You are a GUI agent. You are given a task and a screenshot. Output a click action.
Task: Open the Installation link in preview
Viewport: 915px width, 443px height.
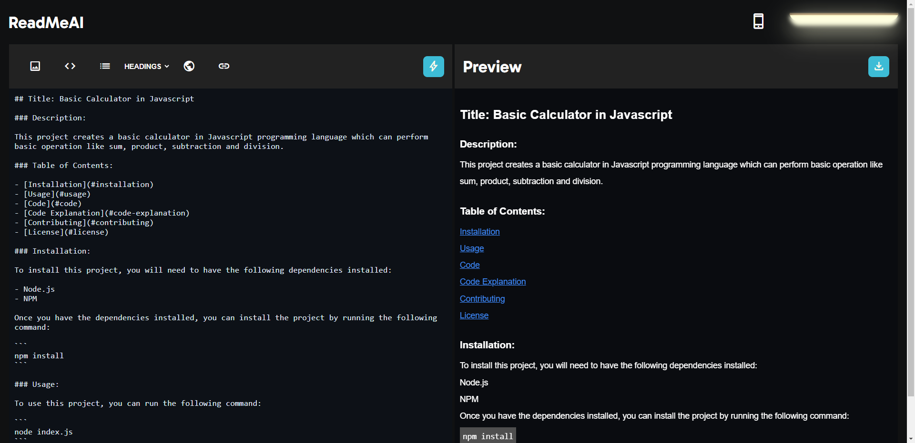click(x=479, y=232)
